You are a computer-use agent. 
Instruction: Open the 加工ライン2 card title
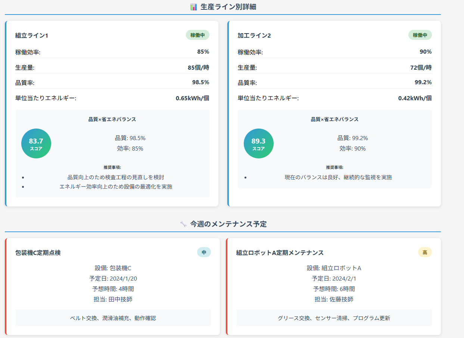[254, 35]
